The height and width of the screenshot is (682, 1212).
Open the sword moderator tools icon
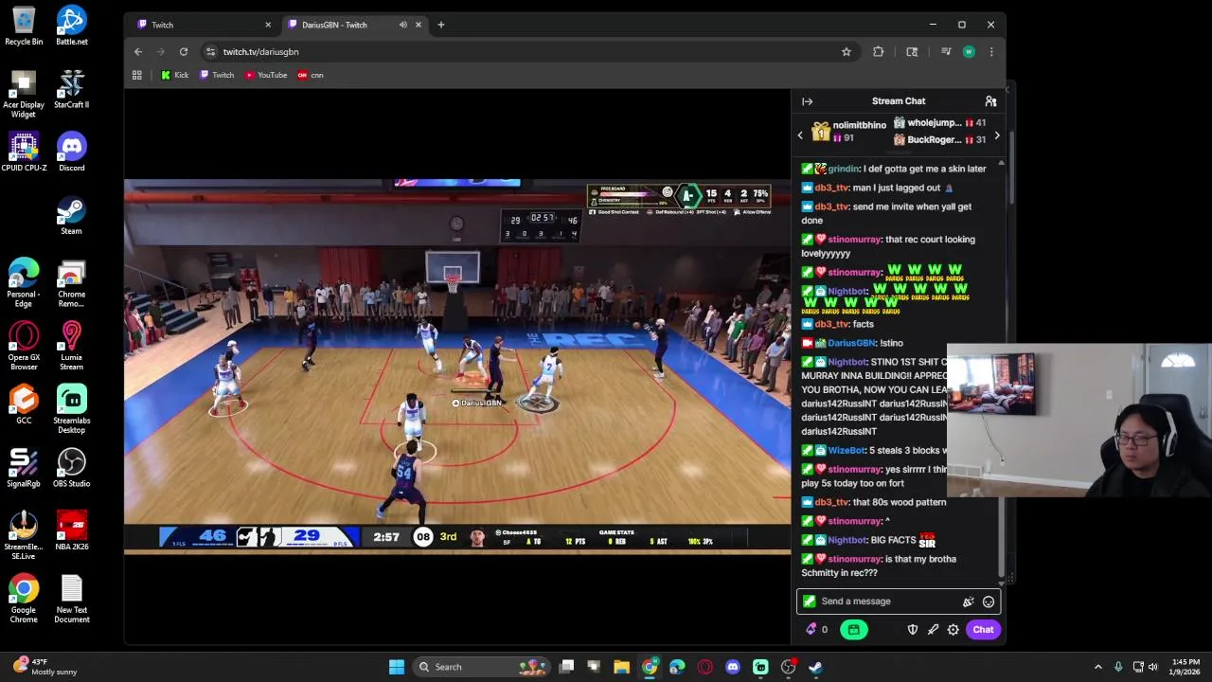933,630
